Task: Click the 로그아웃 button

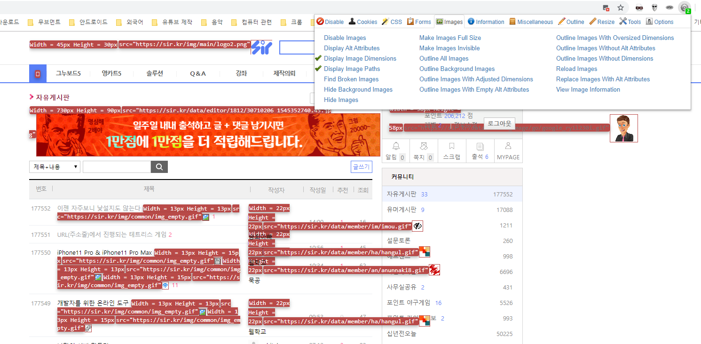Action: click(499, 123)
